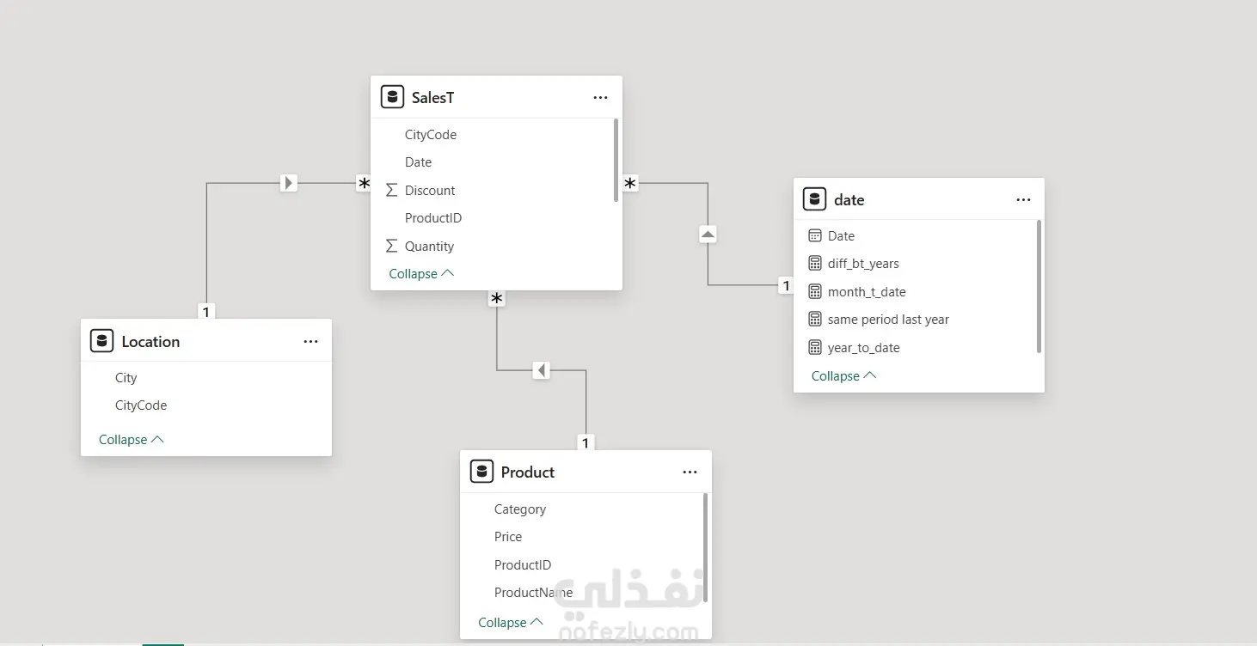Open the SalesT table more options menu
This screenshot has height=646, width=1257.
click(x=600, y=98)
